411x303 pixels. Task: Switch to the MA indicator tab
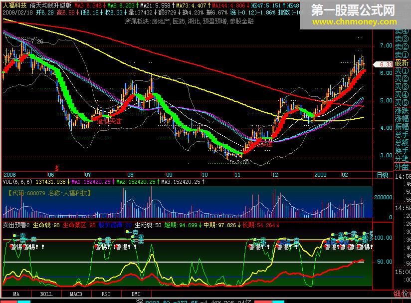point(16,294)
